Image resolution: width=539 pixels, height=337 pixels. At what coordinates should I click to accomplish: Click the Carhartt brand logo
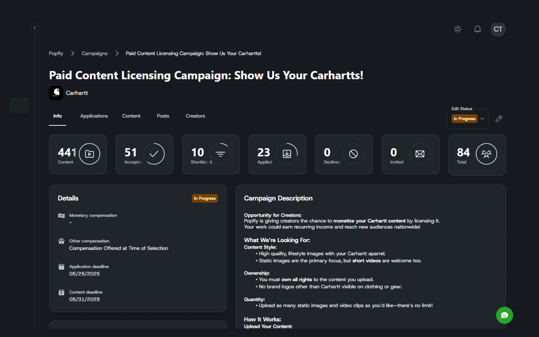[56, 93]
